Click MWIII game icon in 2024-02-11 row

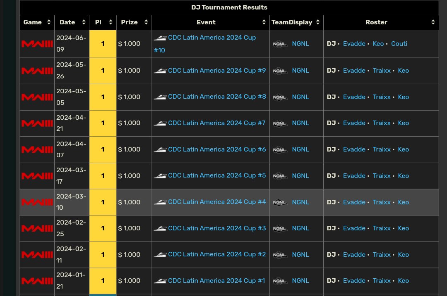37,254
